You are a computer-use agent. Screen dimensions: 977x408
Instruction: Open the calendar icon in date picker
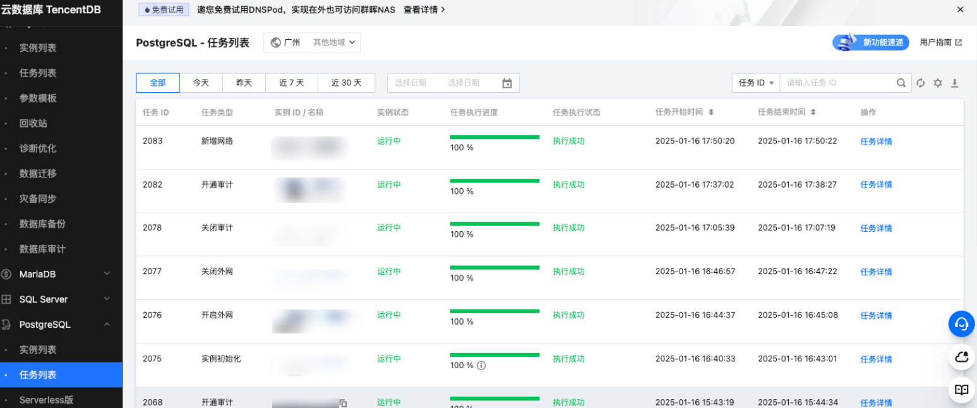(x=506, y=83)
